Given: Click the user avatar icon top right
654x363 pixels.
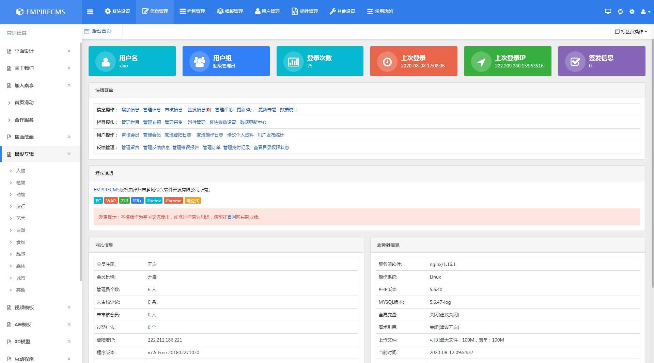Looking at the screenshot, I should coord(644,12).
